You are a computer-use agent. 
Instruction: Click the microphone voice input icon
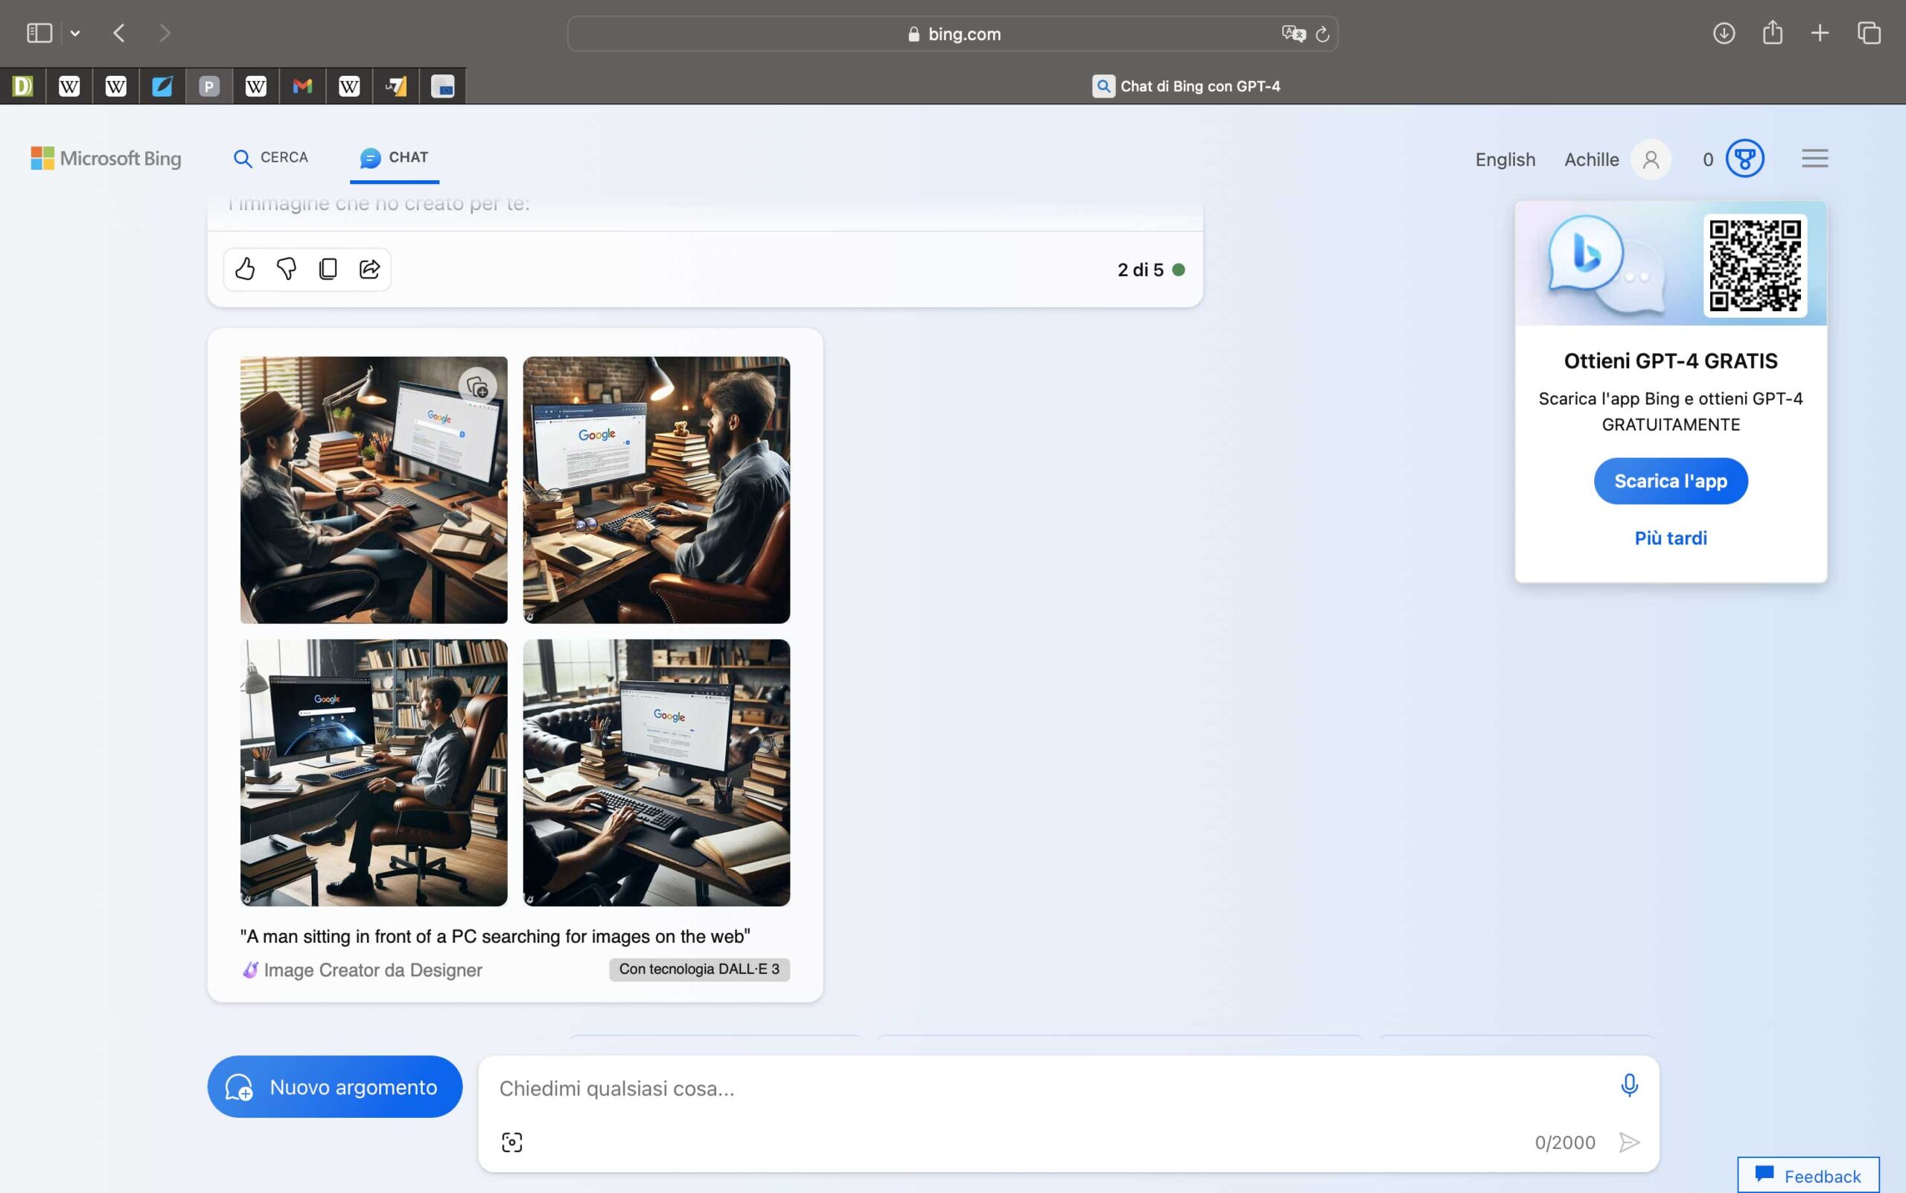pyautogui.click(x=1628, y=1086)
